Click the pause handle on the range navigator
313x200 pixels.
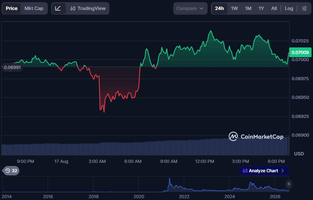pyautogui.click(x=288, y=184)
